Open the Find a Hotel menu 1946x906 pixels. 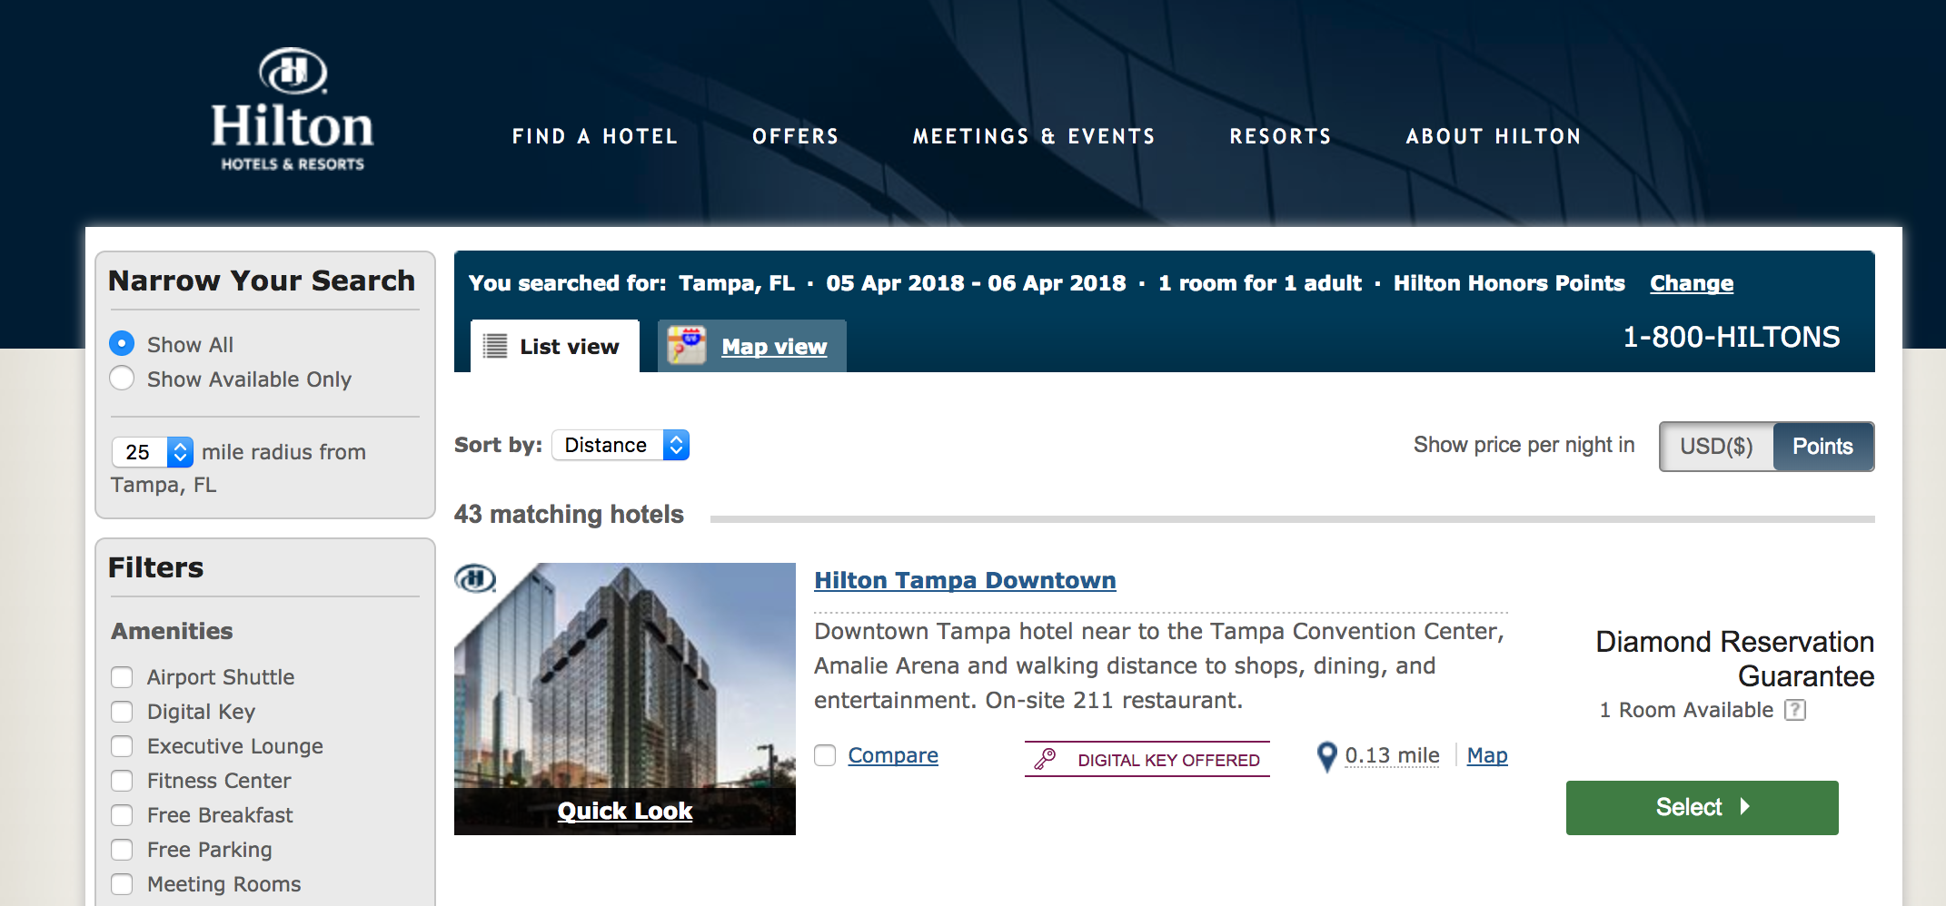pyautogui.click(x=594, y=136)
